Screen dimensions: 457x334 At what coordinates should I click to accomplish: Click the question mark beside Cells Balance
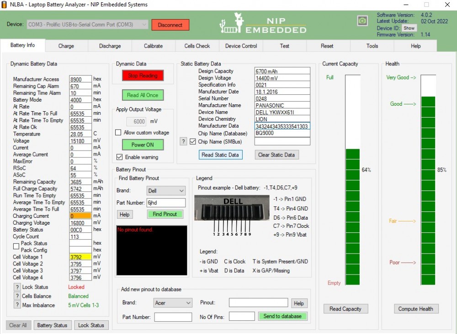[x=17, y=296]
